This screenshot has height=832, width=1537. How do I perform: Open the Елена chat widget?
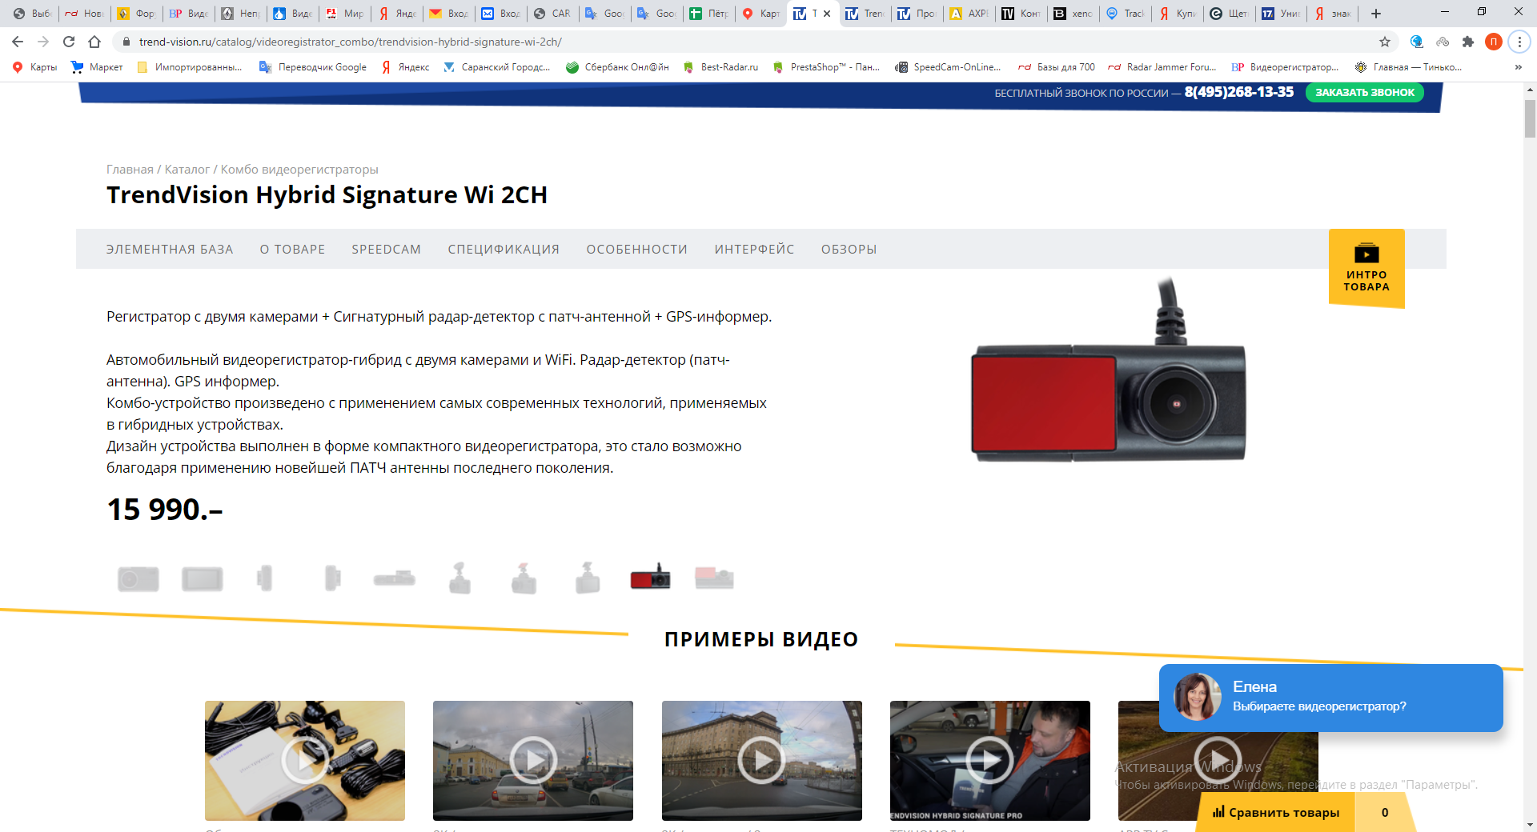pos(1330,698)
